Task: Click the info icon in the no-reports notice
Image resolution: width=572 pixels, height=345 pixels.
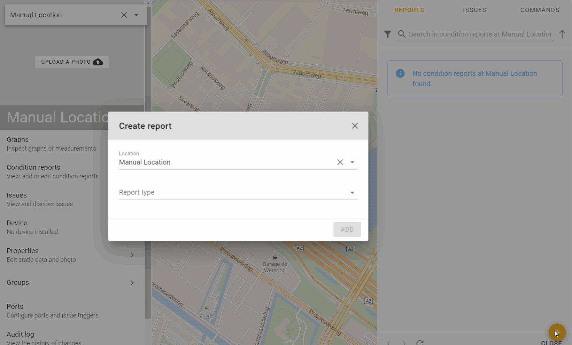Action: 400,73
